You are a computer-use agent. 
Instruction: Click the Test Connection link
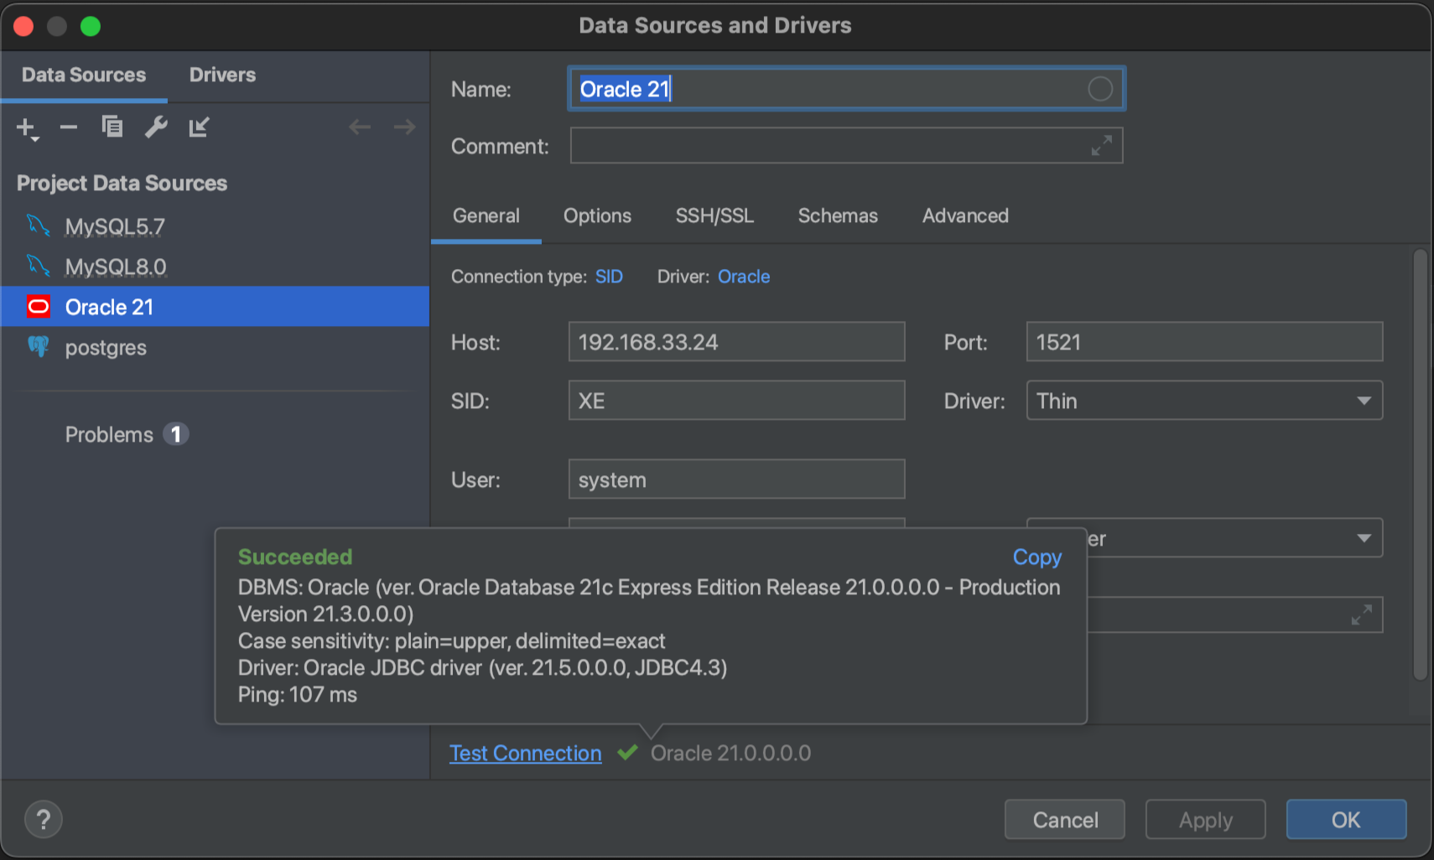click(x=526, y=753)
